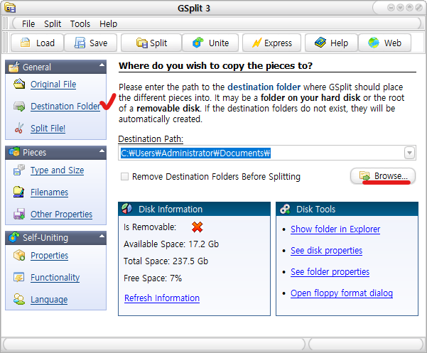This screenshot has width=427, height=353.
Task: Click the Filenames folder icon
Action: point(18,192)
